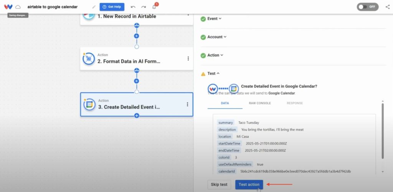Open options menu for Create Detailed Event step
393x192 pixels.
coord(187,104)
